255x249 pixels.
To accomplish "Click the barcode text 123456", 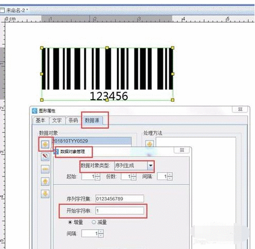I will (x=109, y=96).
